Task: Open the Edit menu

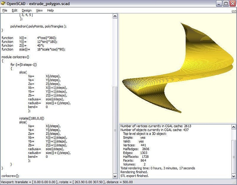Action: tap(15, 10)
